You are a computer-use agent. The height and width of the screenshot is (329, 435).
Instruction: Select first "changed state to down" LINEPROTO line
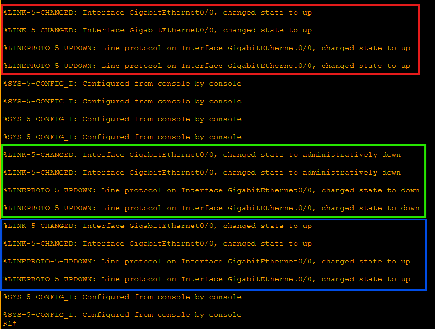coord(211,190)
